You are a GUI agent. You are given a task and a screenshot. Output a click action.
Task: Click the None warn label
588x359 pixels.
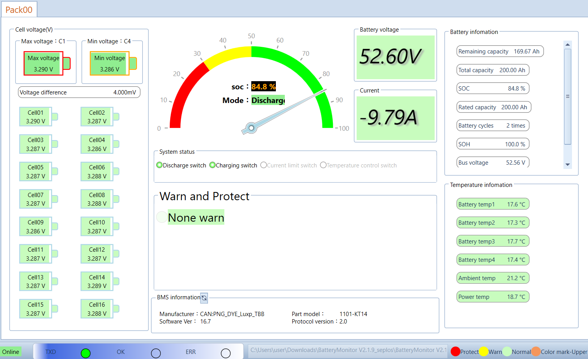[x=196, y=217]
